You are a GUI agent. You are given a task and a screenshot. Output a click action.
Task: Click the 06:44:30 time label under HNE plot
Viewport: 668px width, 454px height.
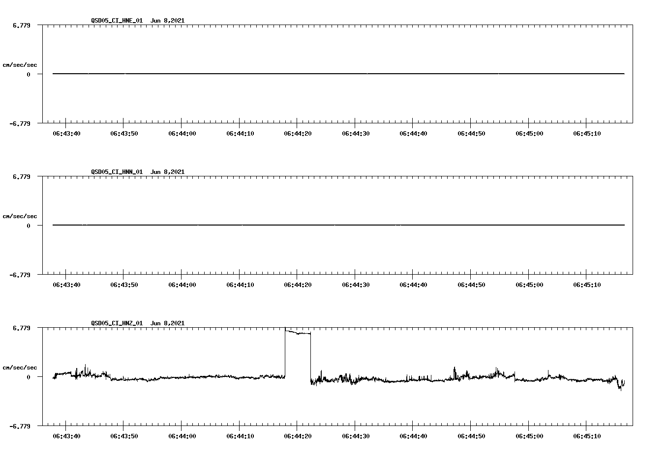(356, 134)
